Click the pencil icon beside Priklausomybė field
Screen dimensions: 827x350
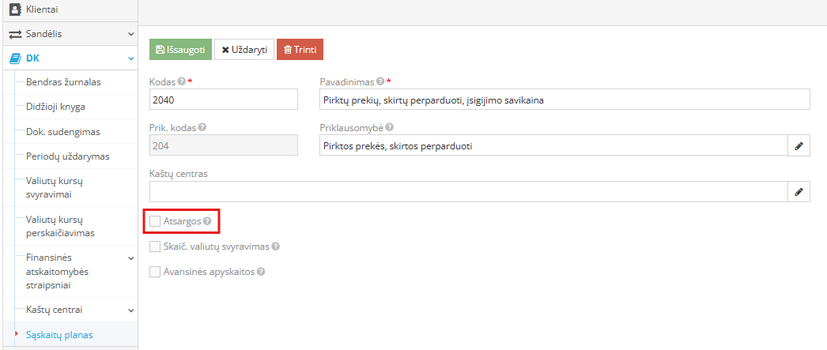[x=799, y=146]
